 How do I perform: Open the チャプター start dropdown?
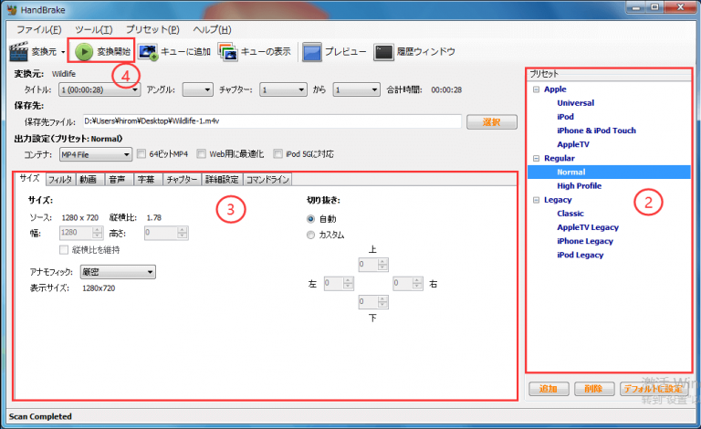click(x=284, y=89)
